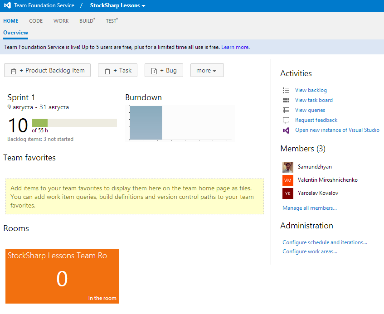Click the sprint hours progress bar
This screenshot has width=384, height=314.
(74, 123)
